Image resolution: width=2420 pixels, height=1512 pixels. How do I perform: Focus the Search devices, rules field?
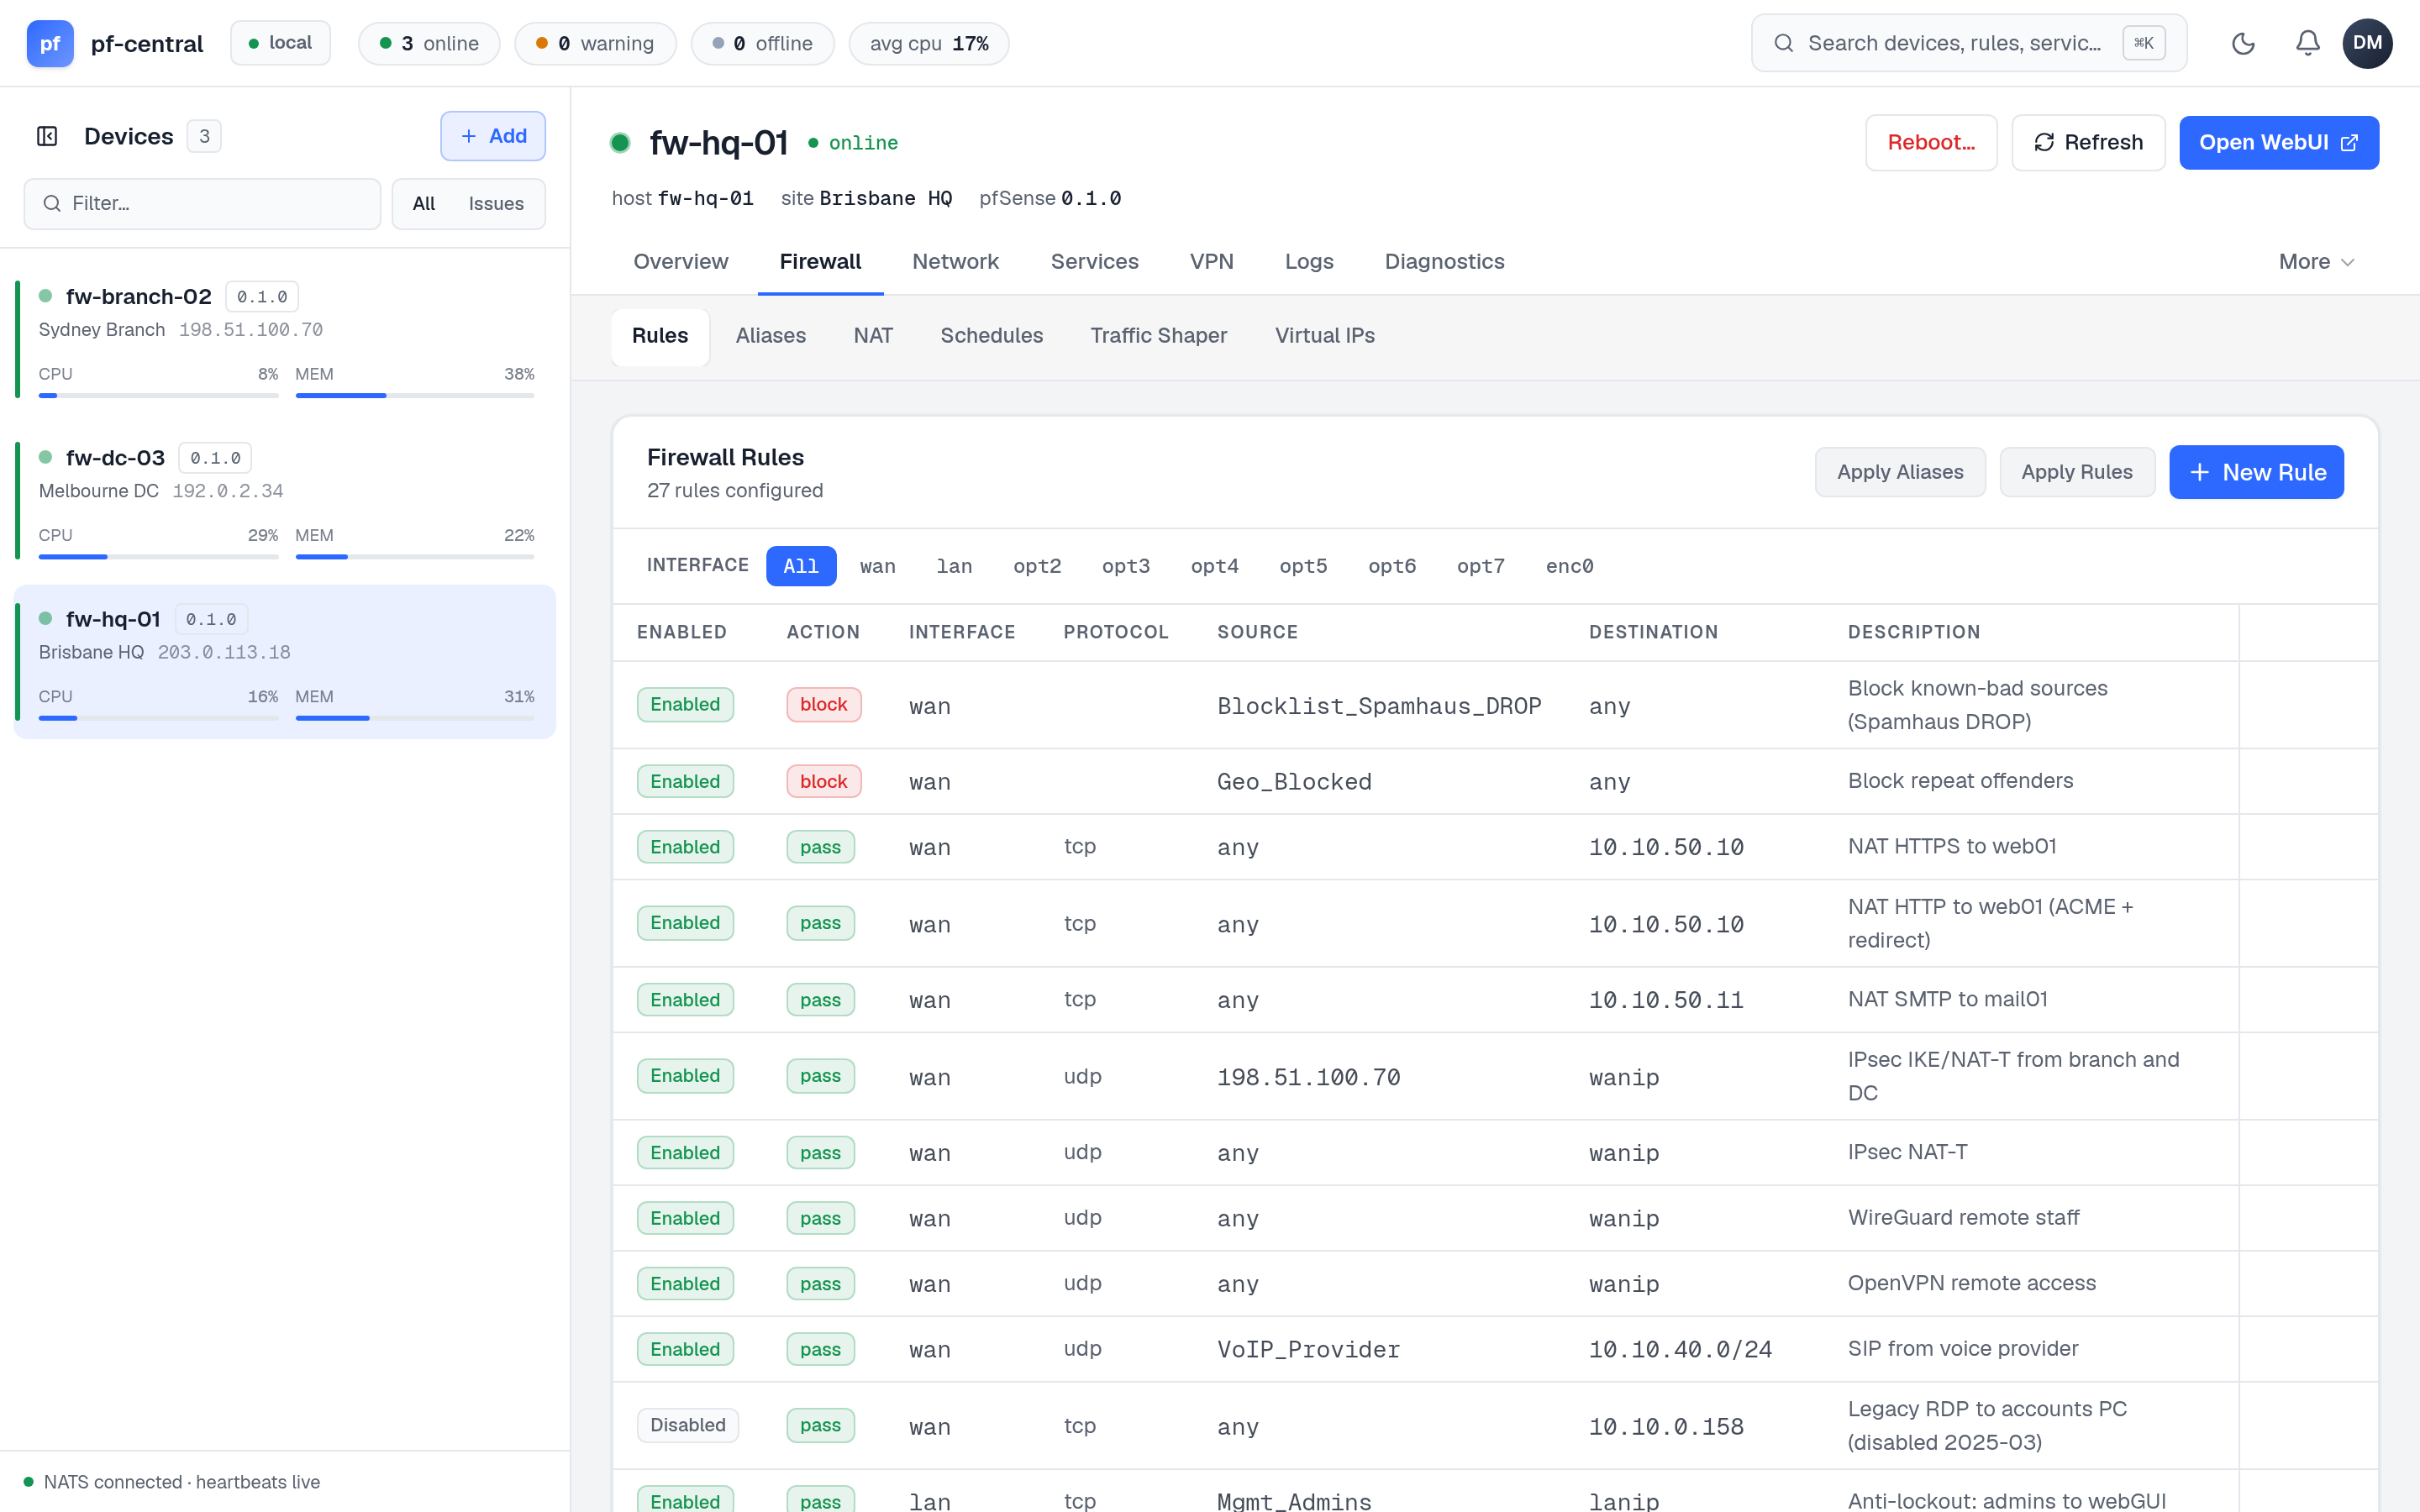(1969, 43)
